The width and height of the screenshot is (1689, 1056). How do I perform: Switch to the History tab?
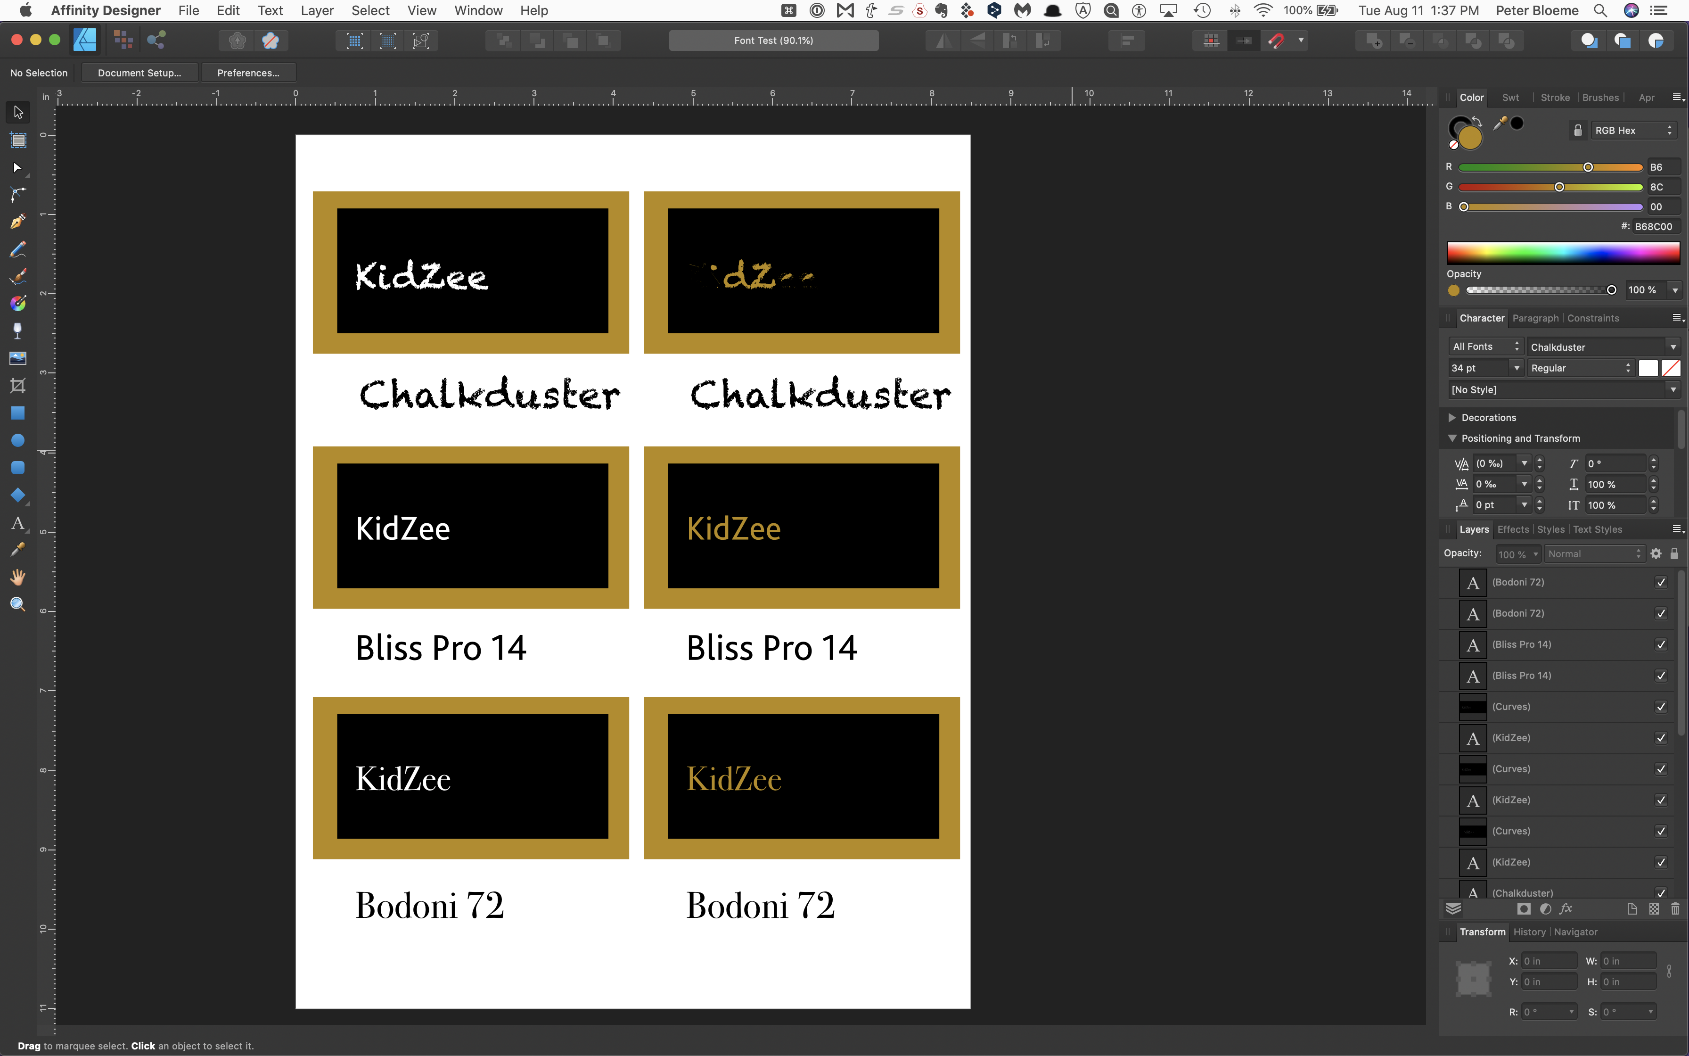(1529, 932)
